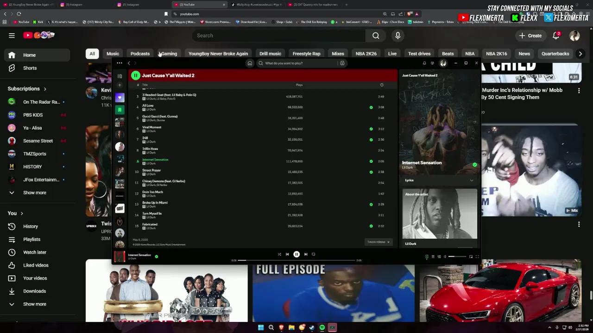Sort tracks by duration clock icon
The width and height of the screenshot is (593, 333).
[x=382, y=85]
